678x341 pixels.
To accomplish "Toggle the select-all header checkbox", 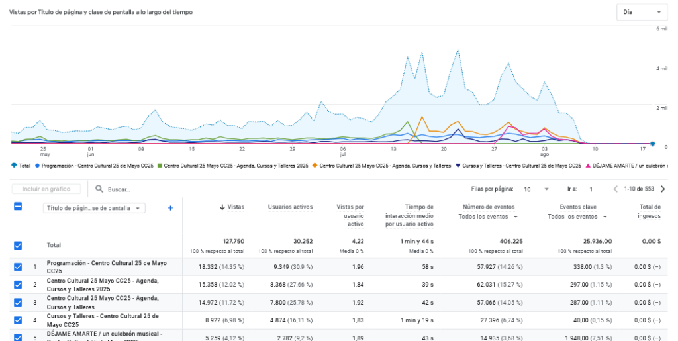I will (x=18, y=206).
